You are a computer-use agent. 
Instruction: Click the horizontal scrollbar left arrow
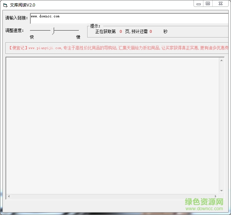tap(9, 196)
